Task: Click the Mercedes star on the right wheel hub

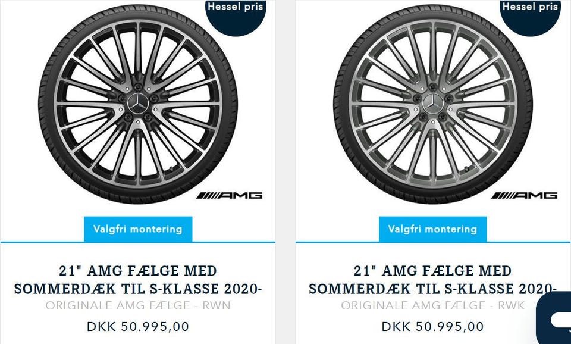Action: coord(433,105)
